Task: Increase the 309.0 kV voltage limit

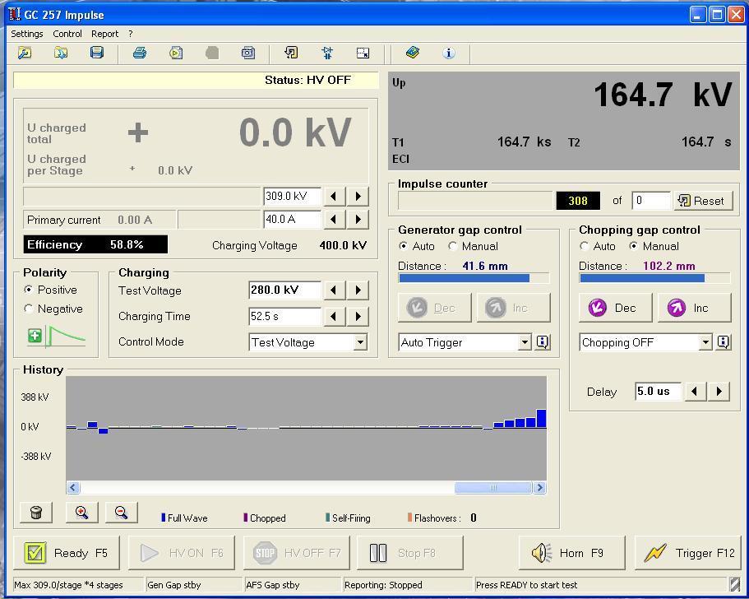Action: coord(358,196)
